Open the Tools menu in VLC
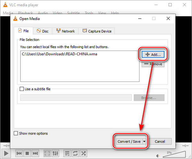The image size is (192, 159). [x=89, y=13]
